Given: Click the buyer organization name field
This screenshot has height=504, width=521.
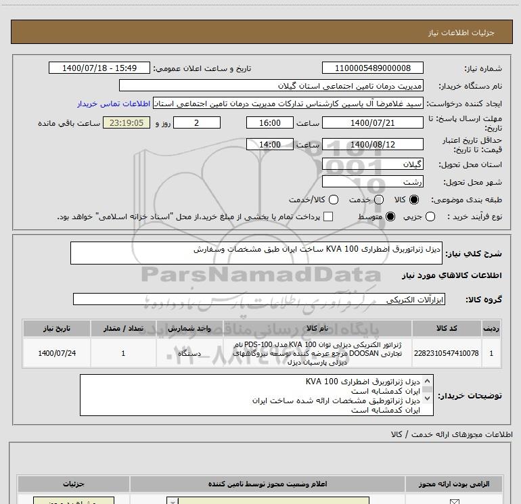Looking at the screenshot, I should click(271, 86).
